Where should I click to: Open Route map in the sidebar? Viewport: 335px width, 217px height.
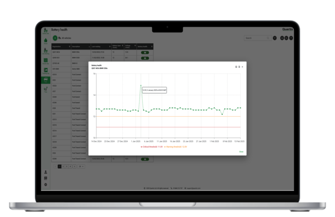[x=45, y=61]
